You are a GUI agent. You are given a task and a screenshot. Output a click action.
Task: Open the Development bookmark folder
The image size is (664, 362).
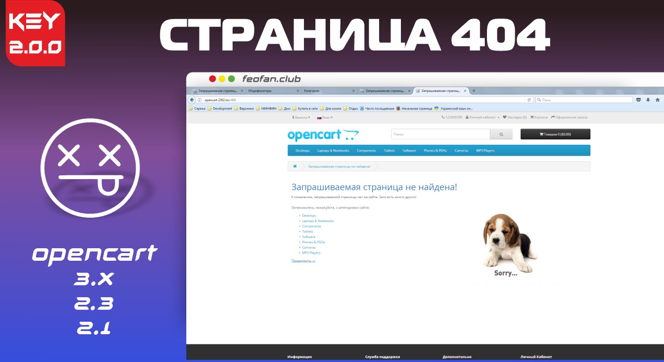220,108
